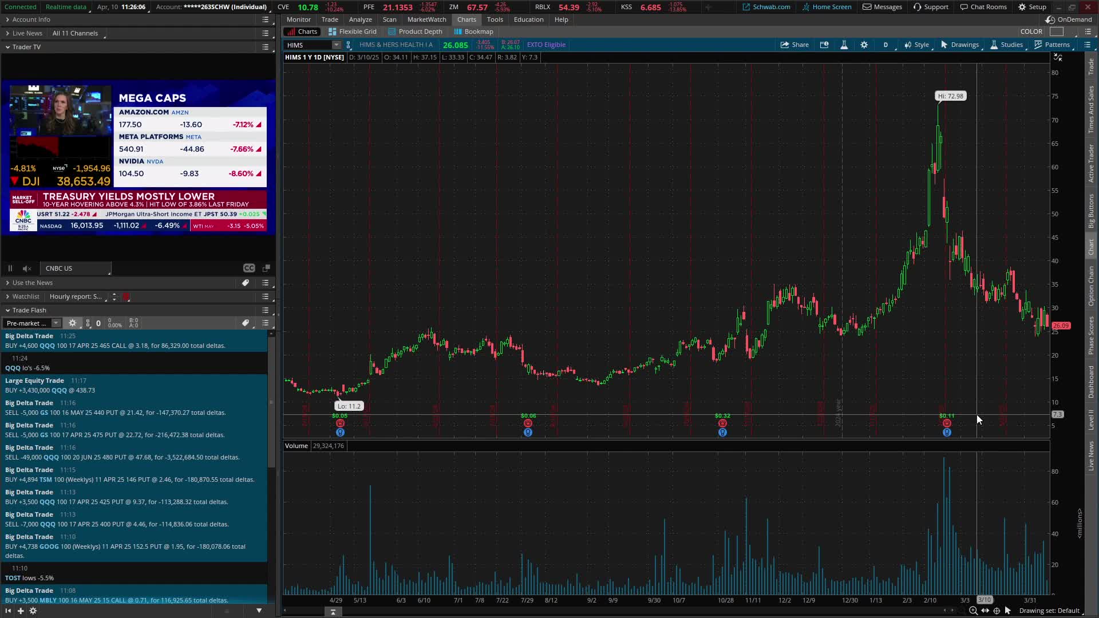
Task: Click the zoom-in magnifier at chart bottom
Action: tap(973, 611)
